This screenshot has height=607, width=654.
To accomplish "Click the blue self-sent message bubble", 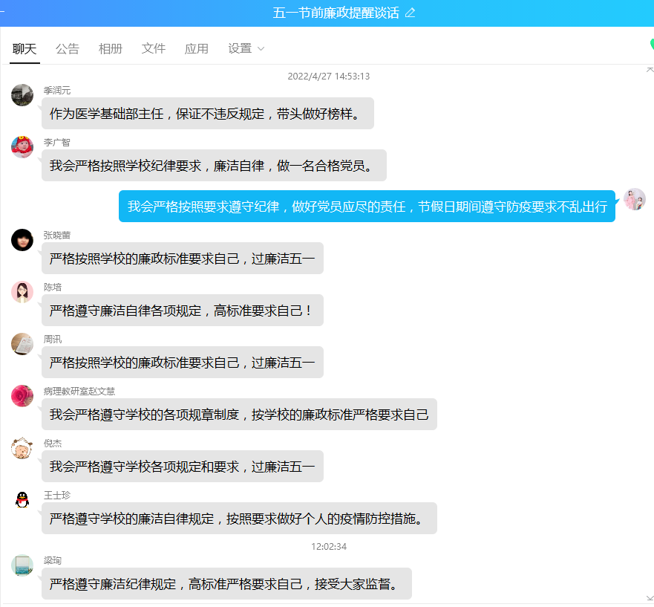I will tap(367, 207).
